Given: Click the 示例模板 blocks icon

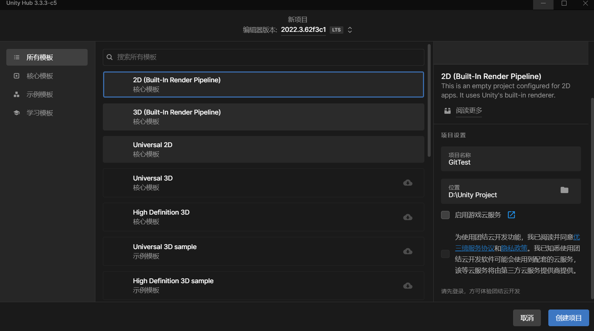Looking at the screenshot, I should (x=17, y=95).
